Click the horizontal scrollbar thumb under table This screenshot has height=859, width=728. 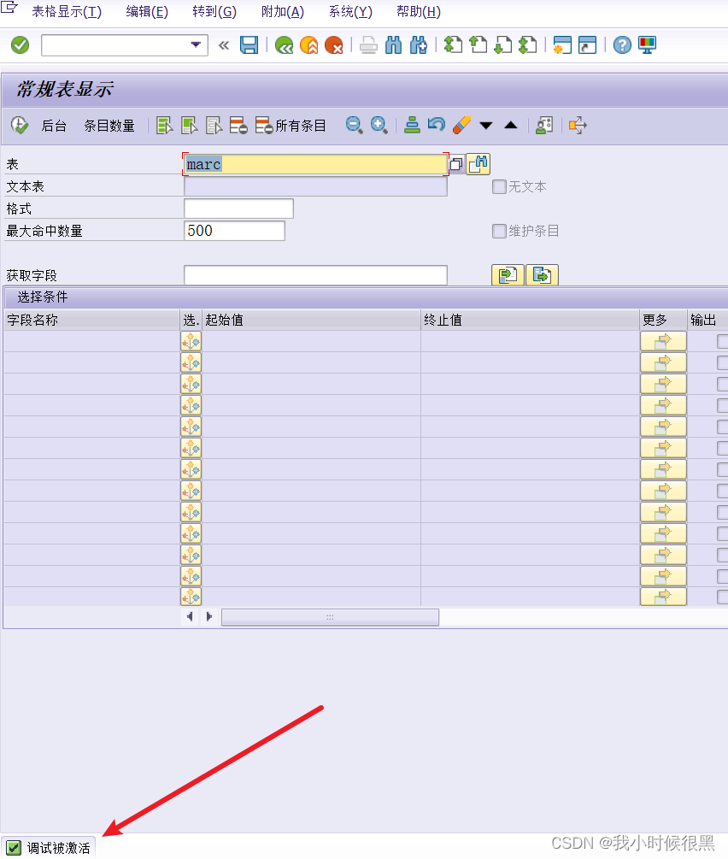(x=330, y=617)
